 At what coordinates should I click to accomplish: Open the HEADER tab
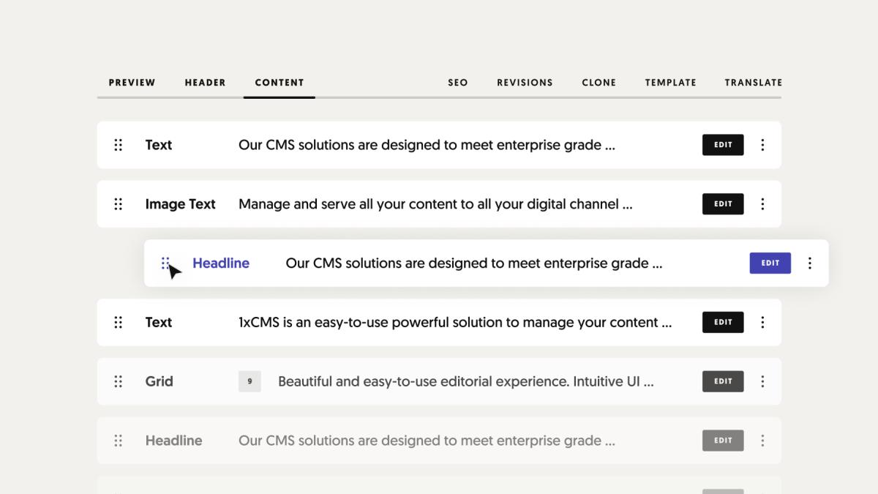[x=205, y=83]
